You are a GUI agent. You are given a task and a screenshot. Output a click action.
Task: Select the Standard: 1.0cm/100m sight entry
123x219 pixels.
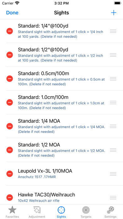(61, 103)
